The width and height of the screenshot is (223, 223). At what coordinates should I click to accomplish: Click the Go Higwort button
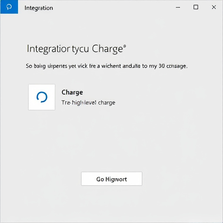(111, 179)
